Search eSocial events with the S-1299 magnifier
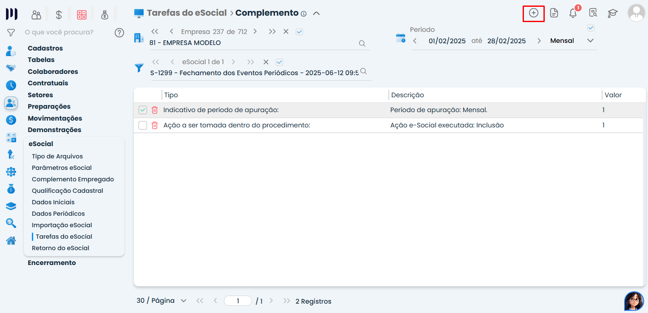This screenshot has width=648, height=313. (363, 71)
